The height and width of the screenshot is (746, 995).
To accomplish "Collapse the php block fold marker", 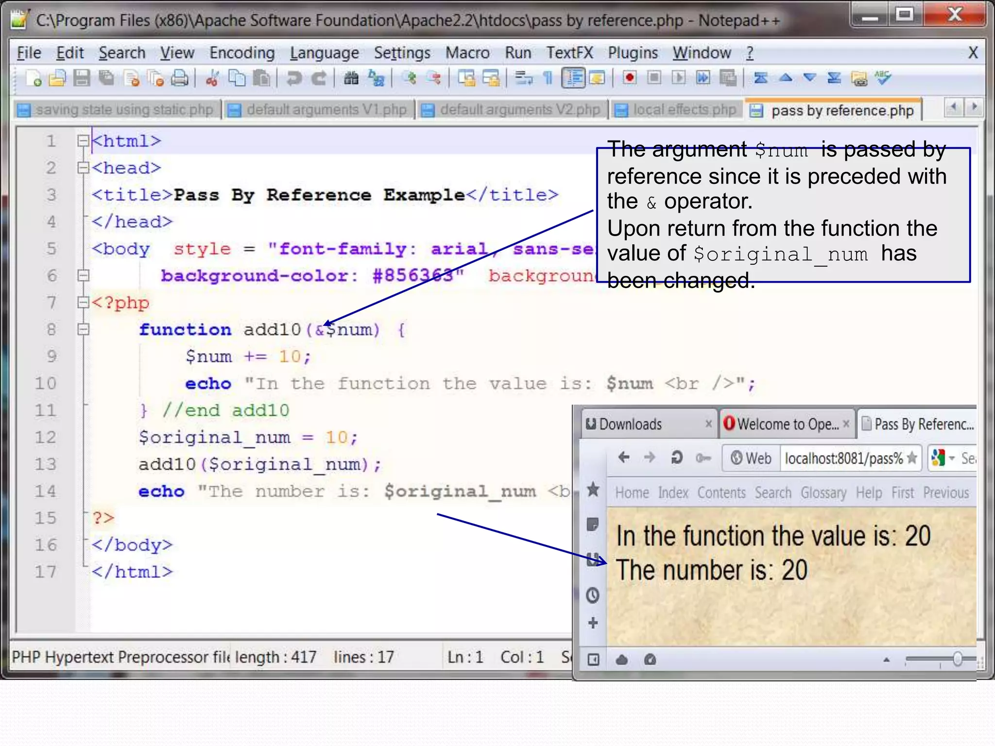I will click(83, 303).
